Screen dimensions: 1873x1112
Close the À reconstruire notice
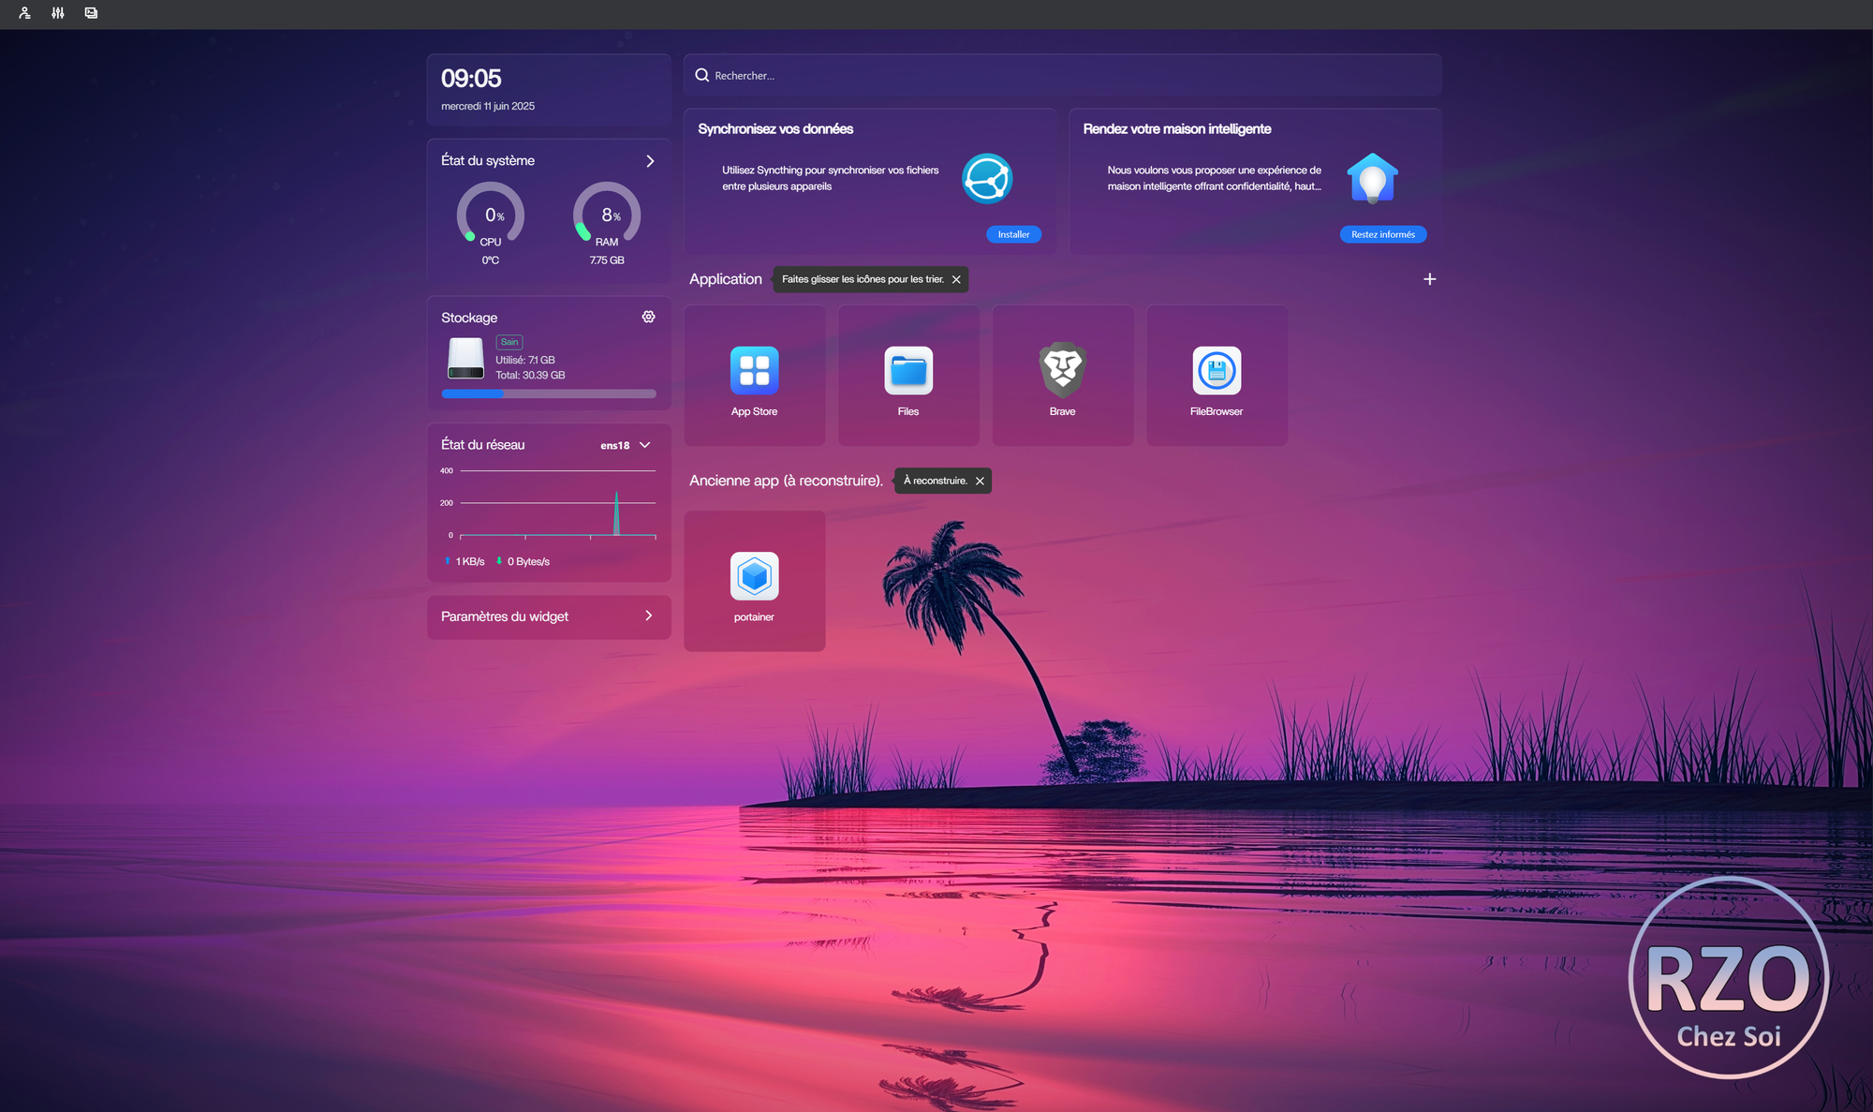(980, 481)
